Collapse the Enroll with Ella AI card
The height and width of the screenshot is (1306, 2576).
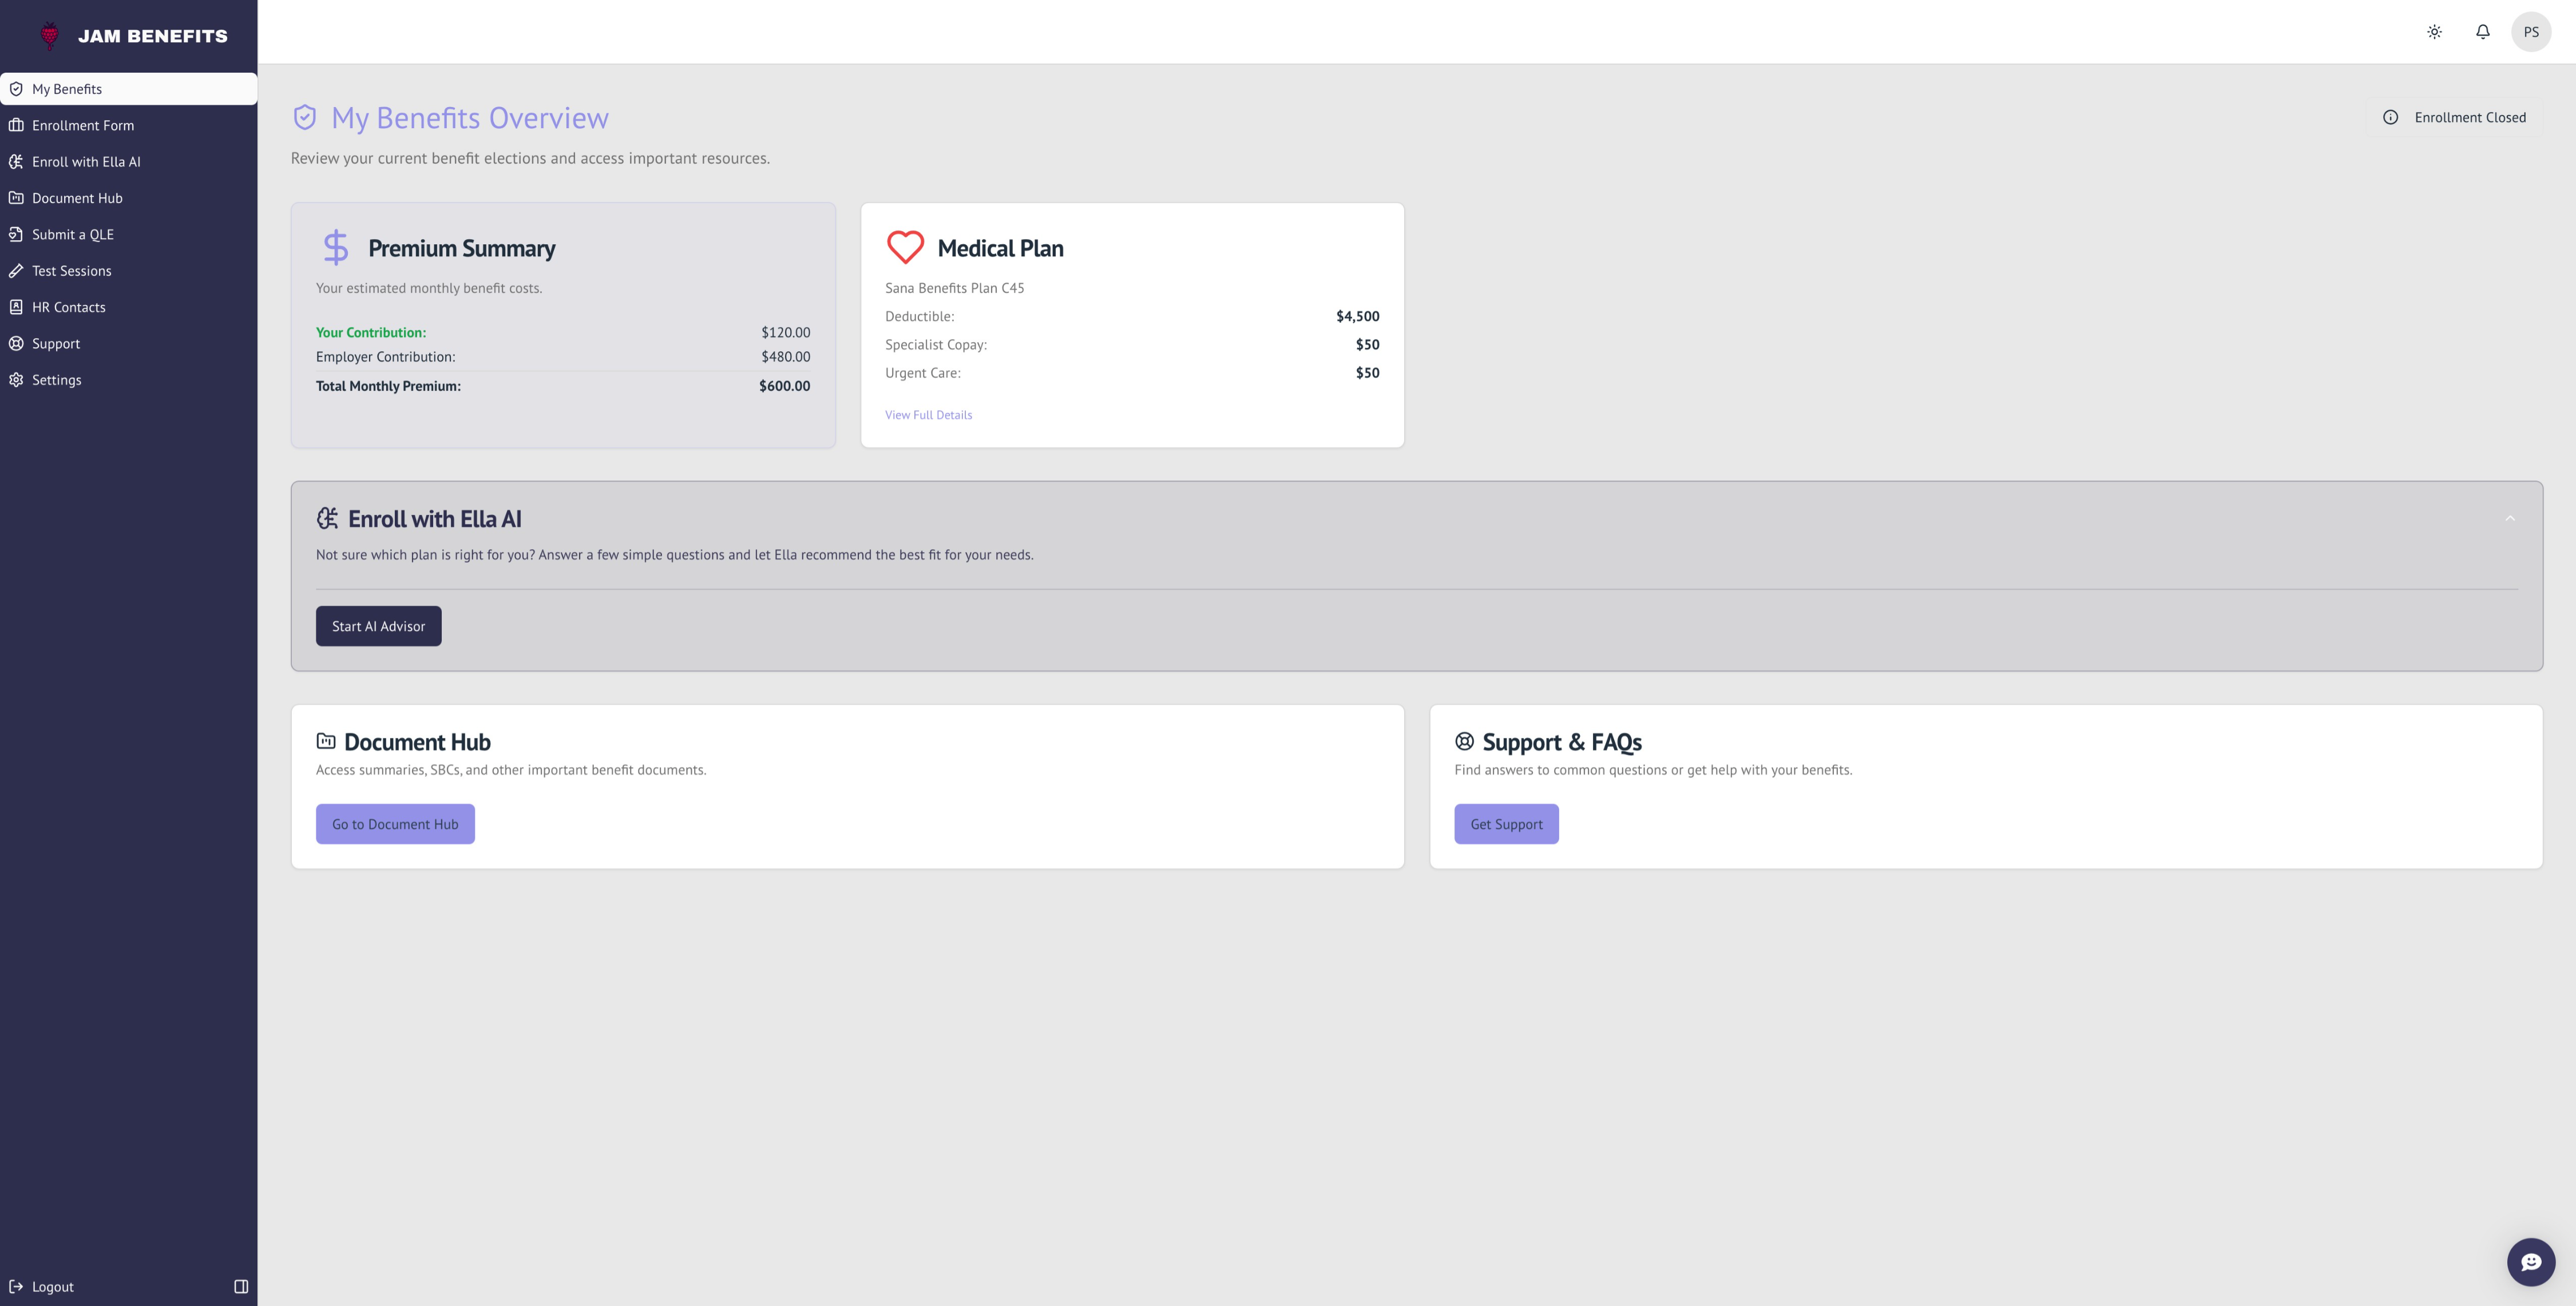pos(2509,518)
